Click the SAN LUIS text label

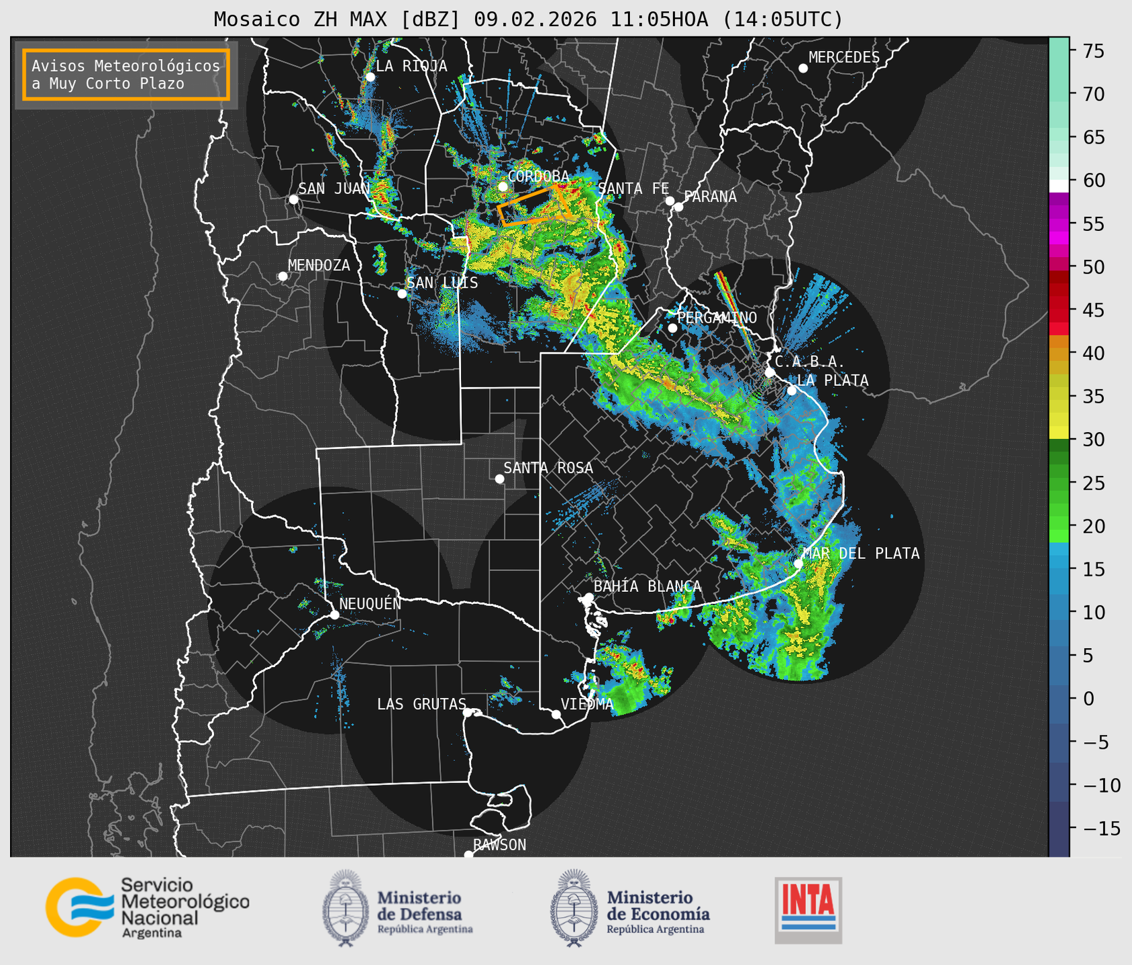pyautogui.click(x=442, y=283)
